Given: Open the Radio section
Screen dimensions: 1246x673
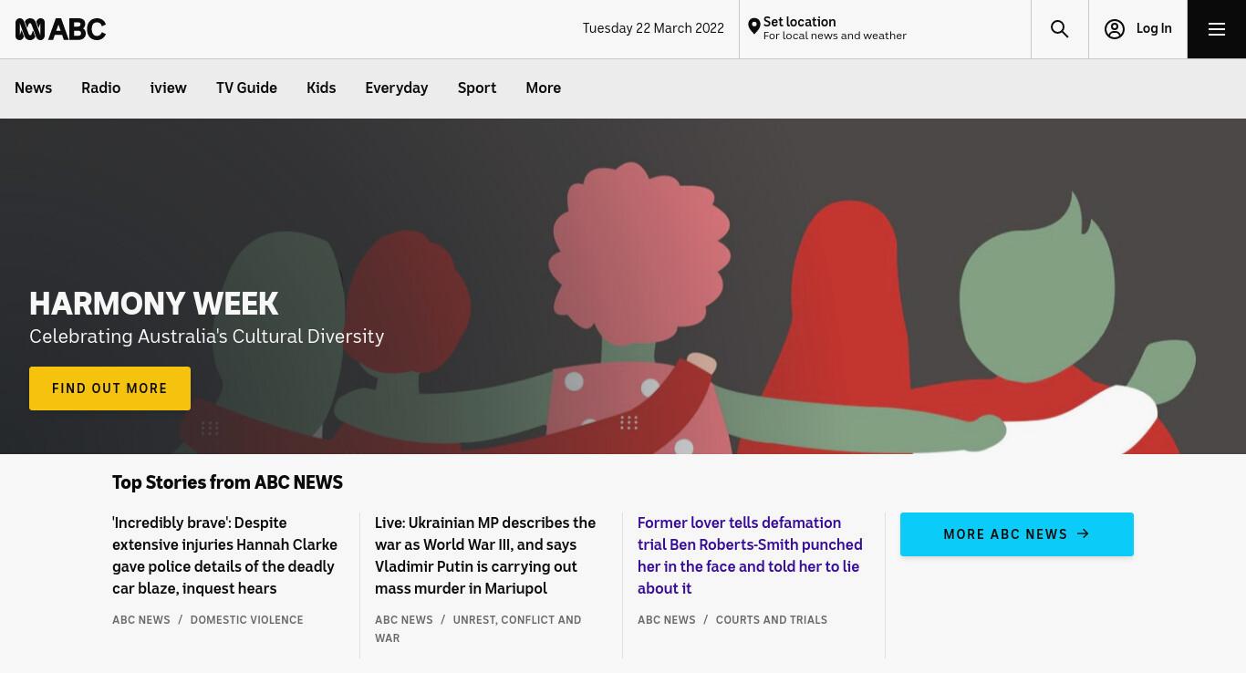Looking at the screenshot, I should (100, 88).
